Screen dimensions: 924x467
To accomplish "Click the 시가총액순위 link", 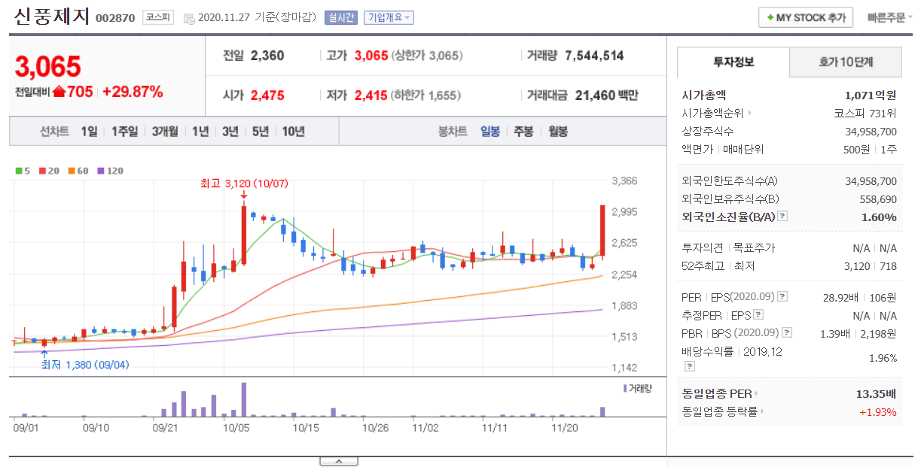I will (x=712, y=114).
